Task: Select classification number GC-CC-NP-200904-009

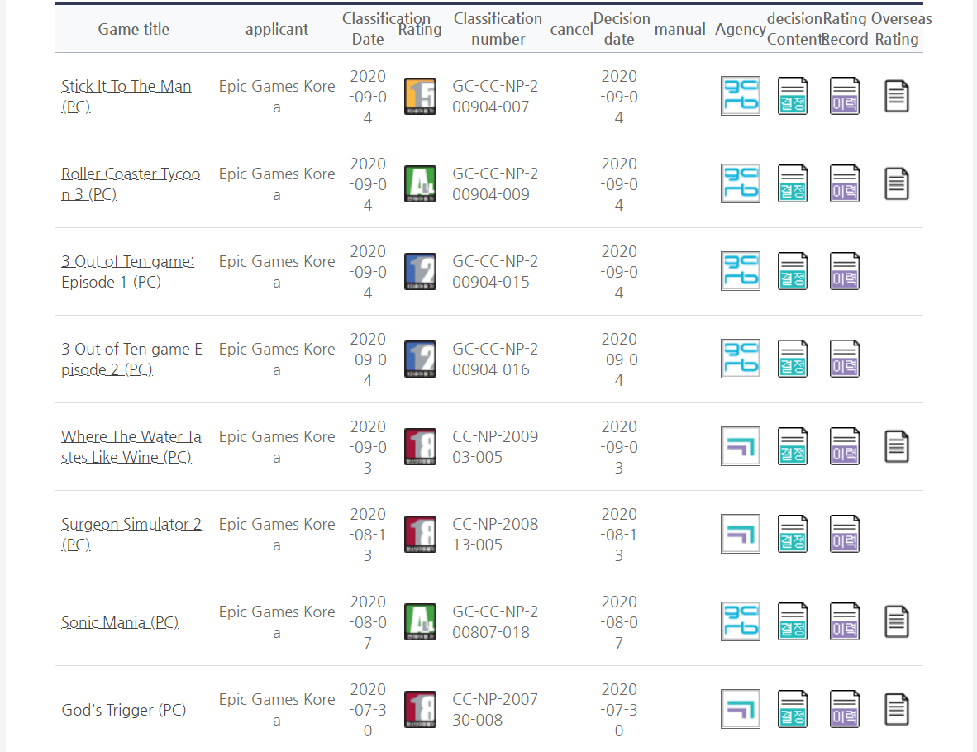Action: (495, 183)
